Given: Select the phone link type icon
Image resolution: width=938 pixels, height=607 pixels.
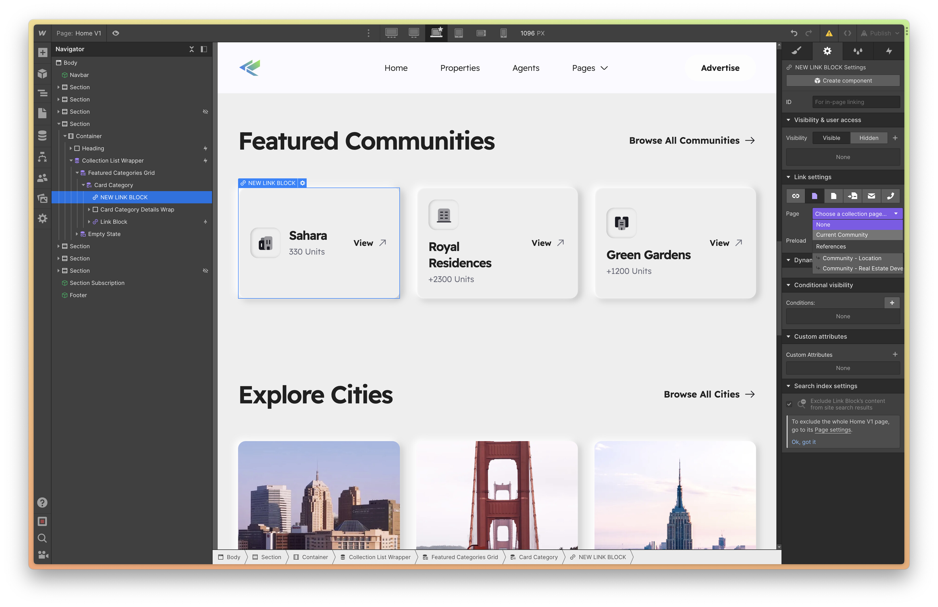Looking at the screenshot, I should click(890, 196).
